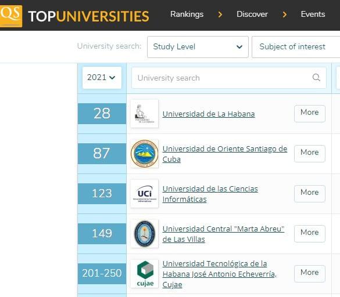Click Marta Abreu university seal logo

(144, 234)
